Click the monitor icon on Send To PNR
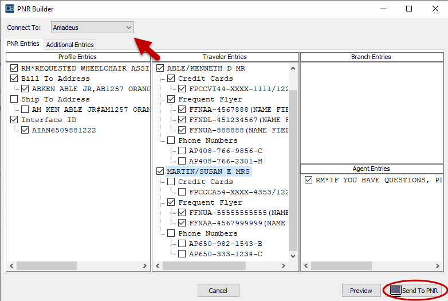This screenshot has width=448, height=301. click(395, 291)
